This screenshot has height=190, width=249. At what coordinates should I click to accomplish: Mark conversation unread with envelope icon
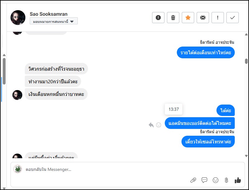point(203,18)
